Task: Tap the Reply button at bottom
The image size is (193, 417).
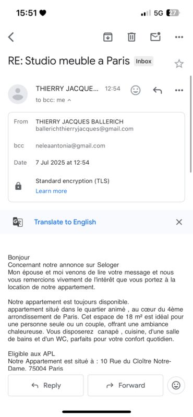Action: pos(45,385)
